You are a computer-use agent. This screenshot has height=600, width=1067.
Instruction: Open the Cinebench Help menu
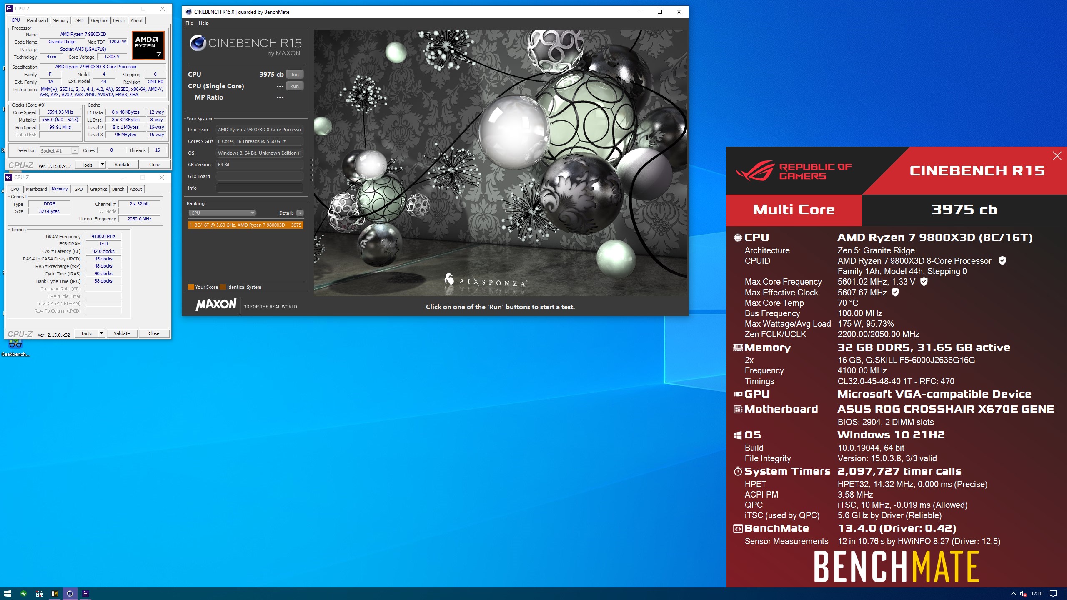coord(204,23)
